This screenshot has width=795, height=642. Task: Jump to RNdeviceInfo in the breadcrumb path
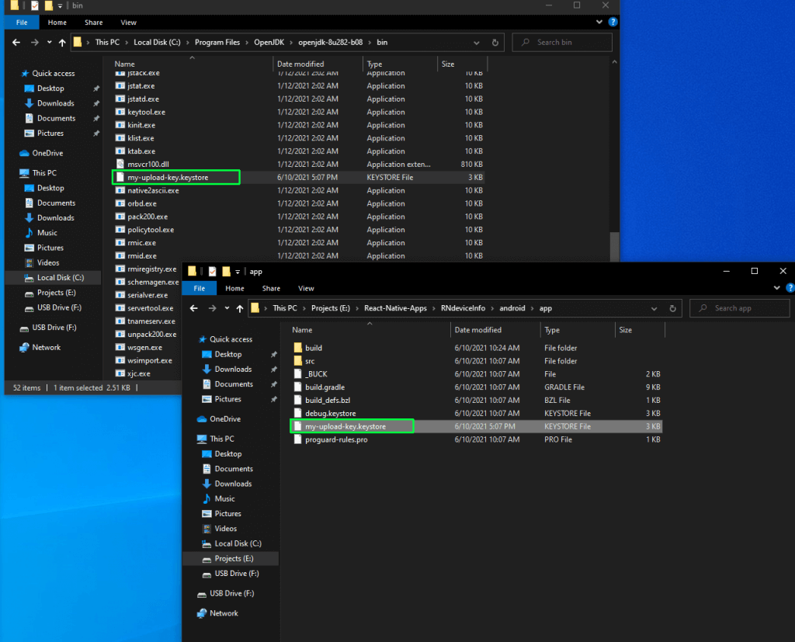(460, 308)
